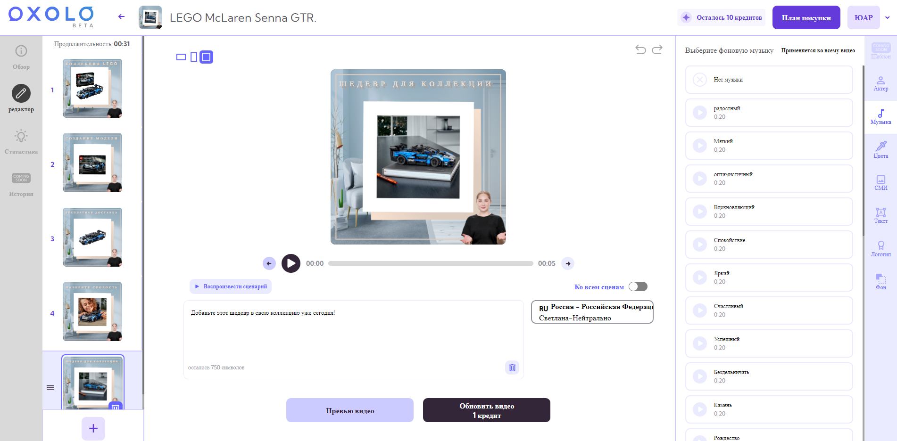The height and width of the screenshot is (441, 897).
Task: Click the OXOLO logo
Action: (x=51, y=16)
